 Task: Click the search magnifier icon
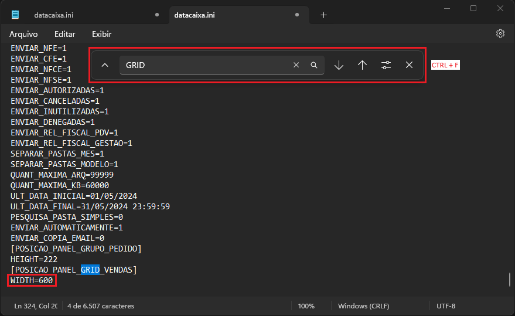(314, 65)
